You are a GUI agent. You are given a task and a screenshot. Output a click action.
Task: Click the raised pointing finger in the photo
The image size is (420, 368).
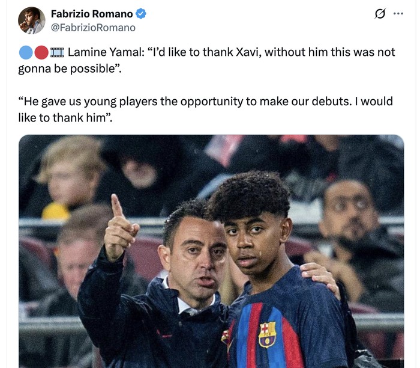coord(116,207)
